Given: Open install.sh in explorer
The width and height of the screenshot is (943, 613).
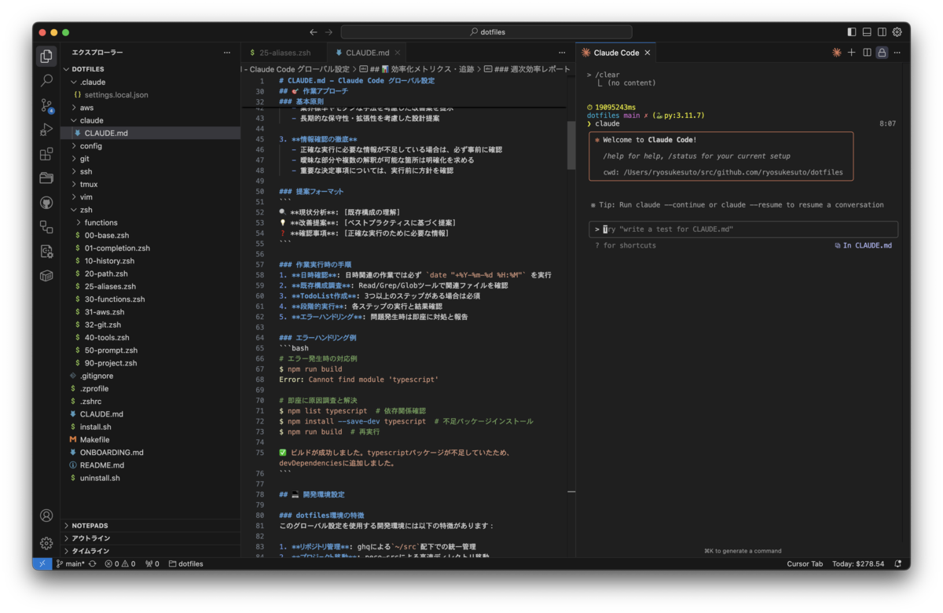Looking at the screenshot, I should click(95, 427).
